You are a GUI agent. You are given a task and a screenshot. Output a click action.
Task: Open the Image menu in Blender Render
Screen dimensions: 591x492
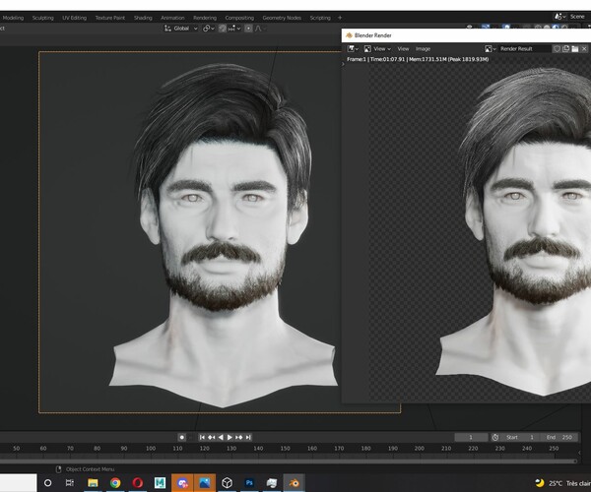tap(423, 49)
